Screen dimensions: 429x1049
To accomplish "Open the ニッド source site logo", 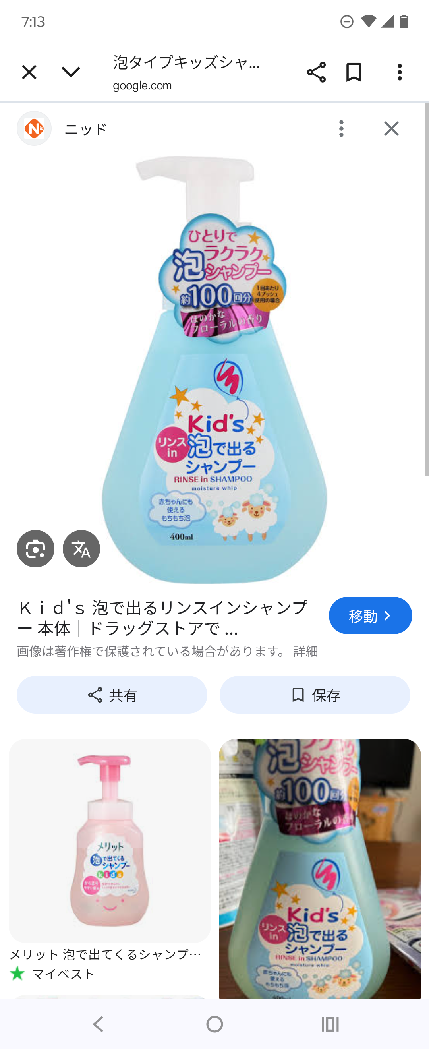I will (x=34, y=129).
